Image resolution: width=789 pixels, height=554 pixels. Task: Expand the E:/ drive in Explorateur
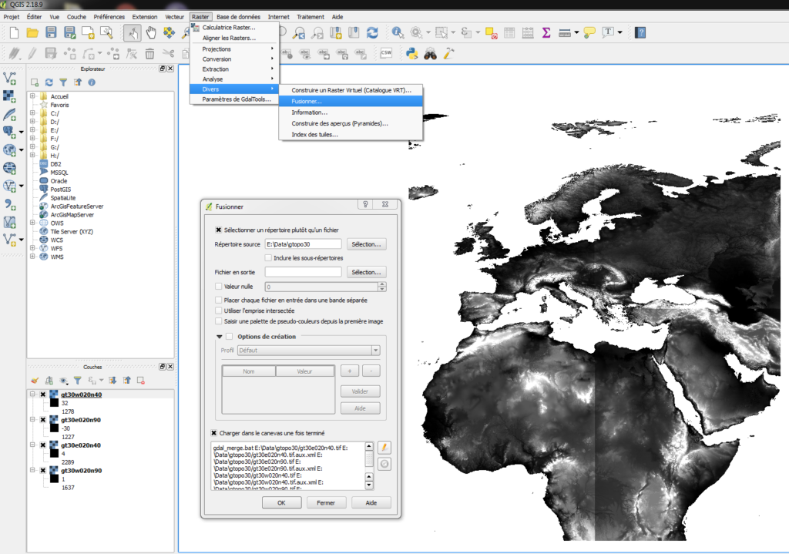click(x=32, y=129)
